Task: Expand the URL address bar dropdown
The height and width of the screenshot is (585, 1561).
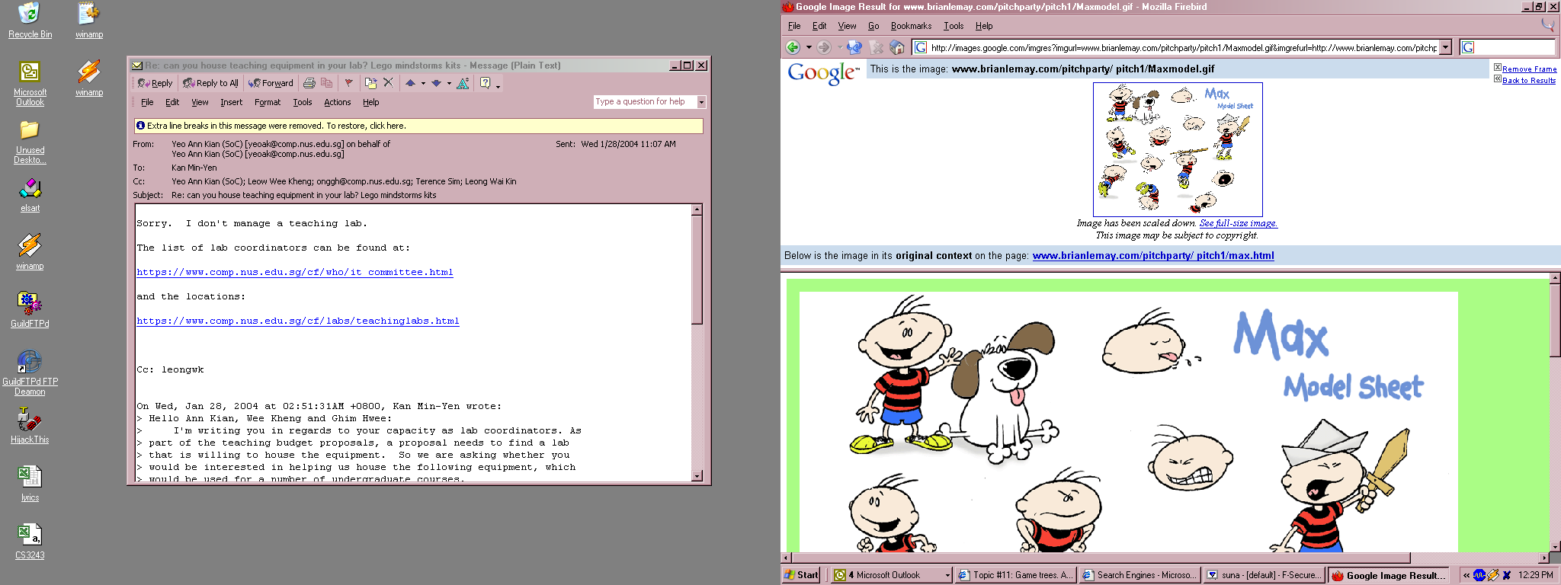Action: point(1444,47)
